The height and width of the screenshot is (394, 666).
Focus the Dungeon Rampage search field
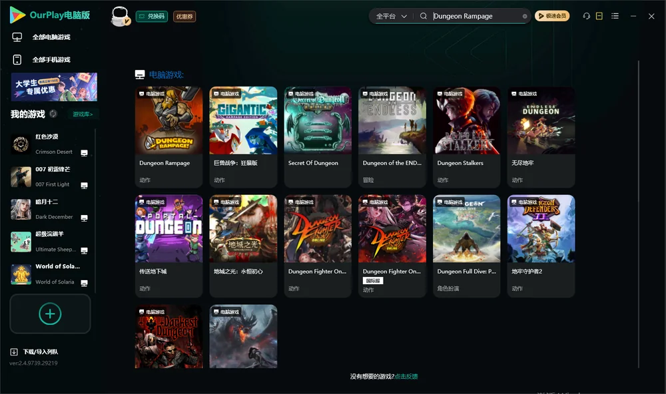[476, 16]
